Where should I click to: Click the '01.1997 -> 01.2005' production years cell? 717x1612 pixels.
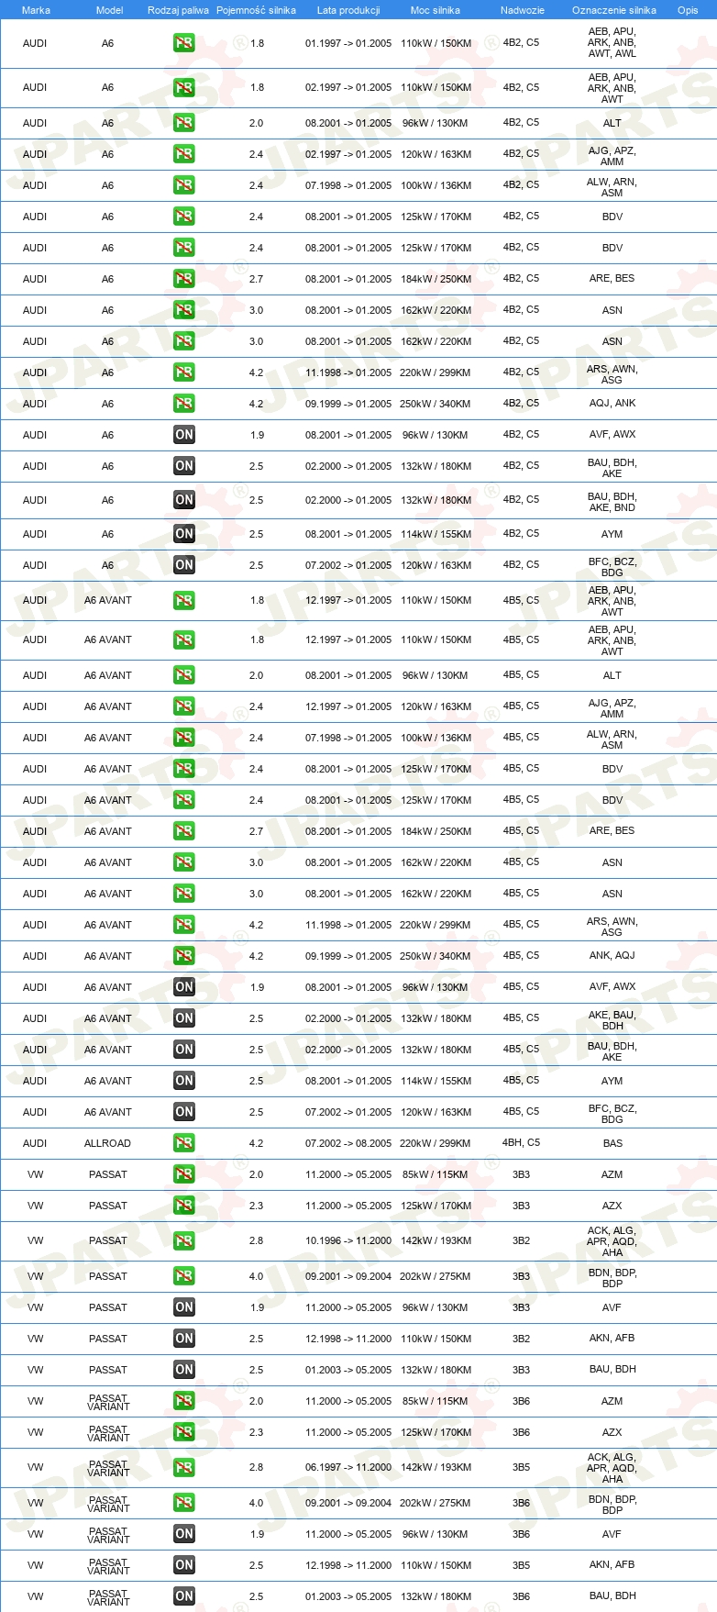(x=348, y=43)
